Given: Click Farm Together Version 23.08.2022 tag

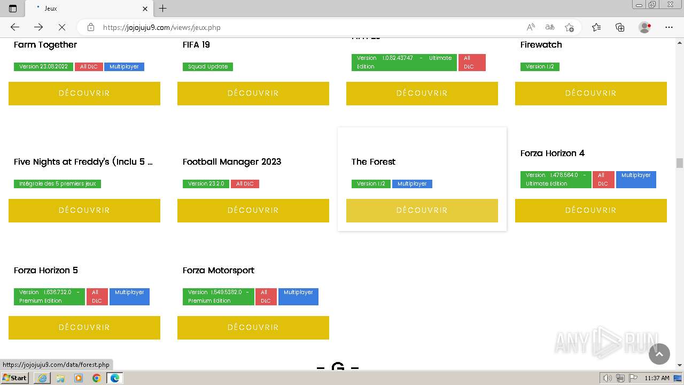Looking at the screenshot, I should tap(43, 67).
